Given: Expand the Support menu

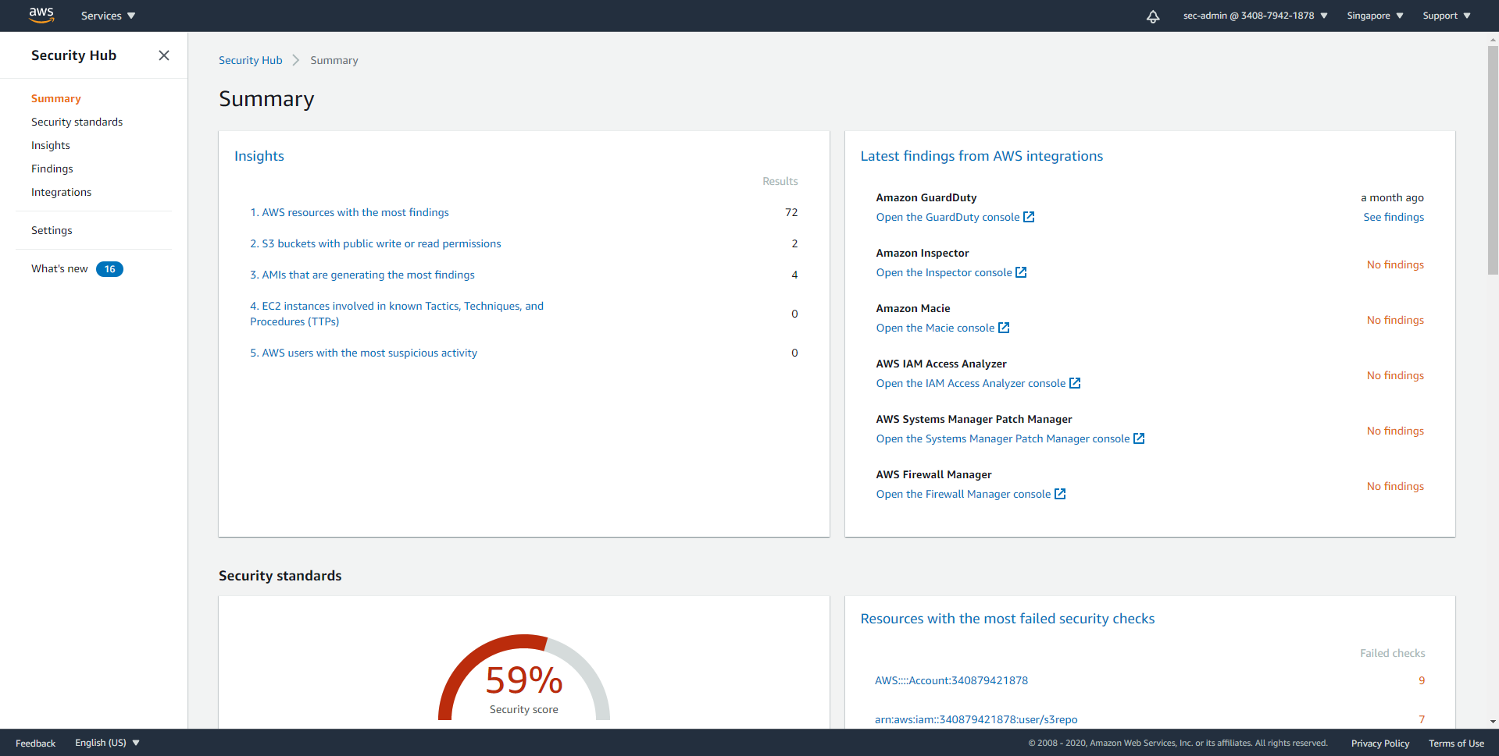Looking at the screenshot, I should 1447,16.
